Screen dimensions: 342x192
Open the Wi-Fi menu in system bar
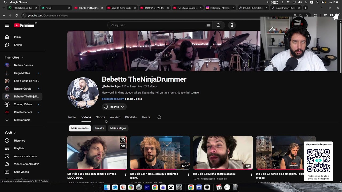288,2
